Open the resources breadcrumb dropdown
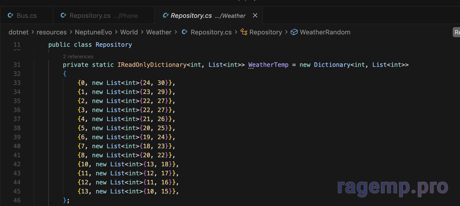460x206 pixels. (x=51, y=32)
